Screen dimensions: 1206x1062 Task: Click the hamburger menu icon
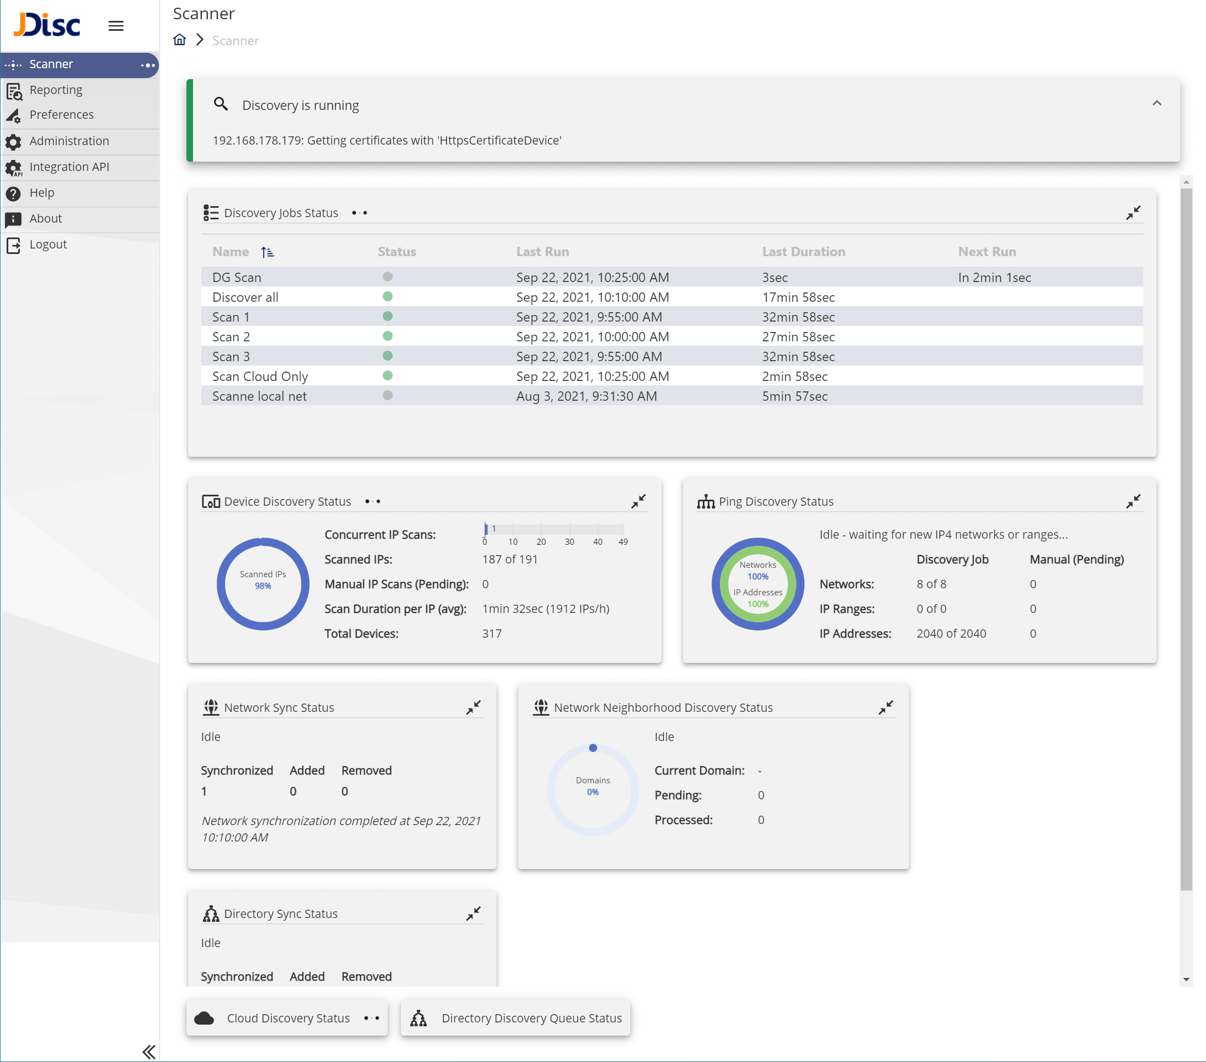115,25
